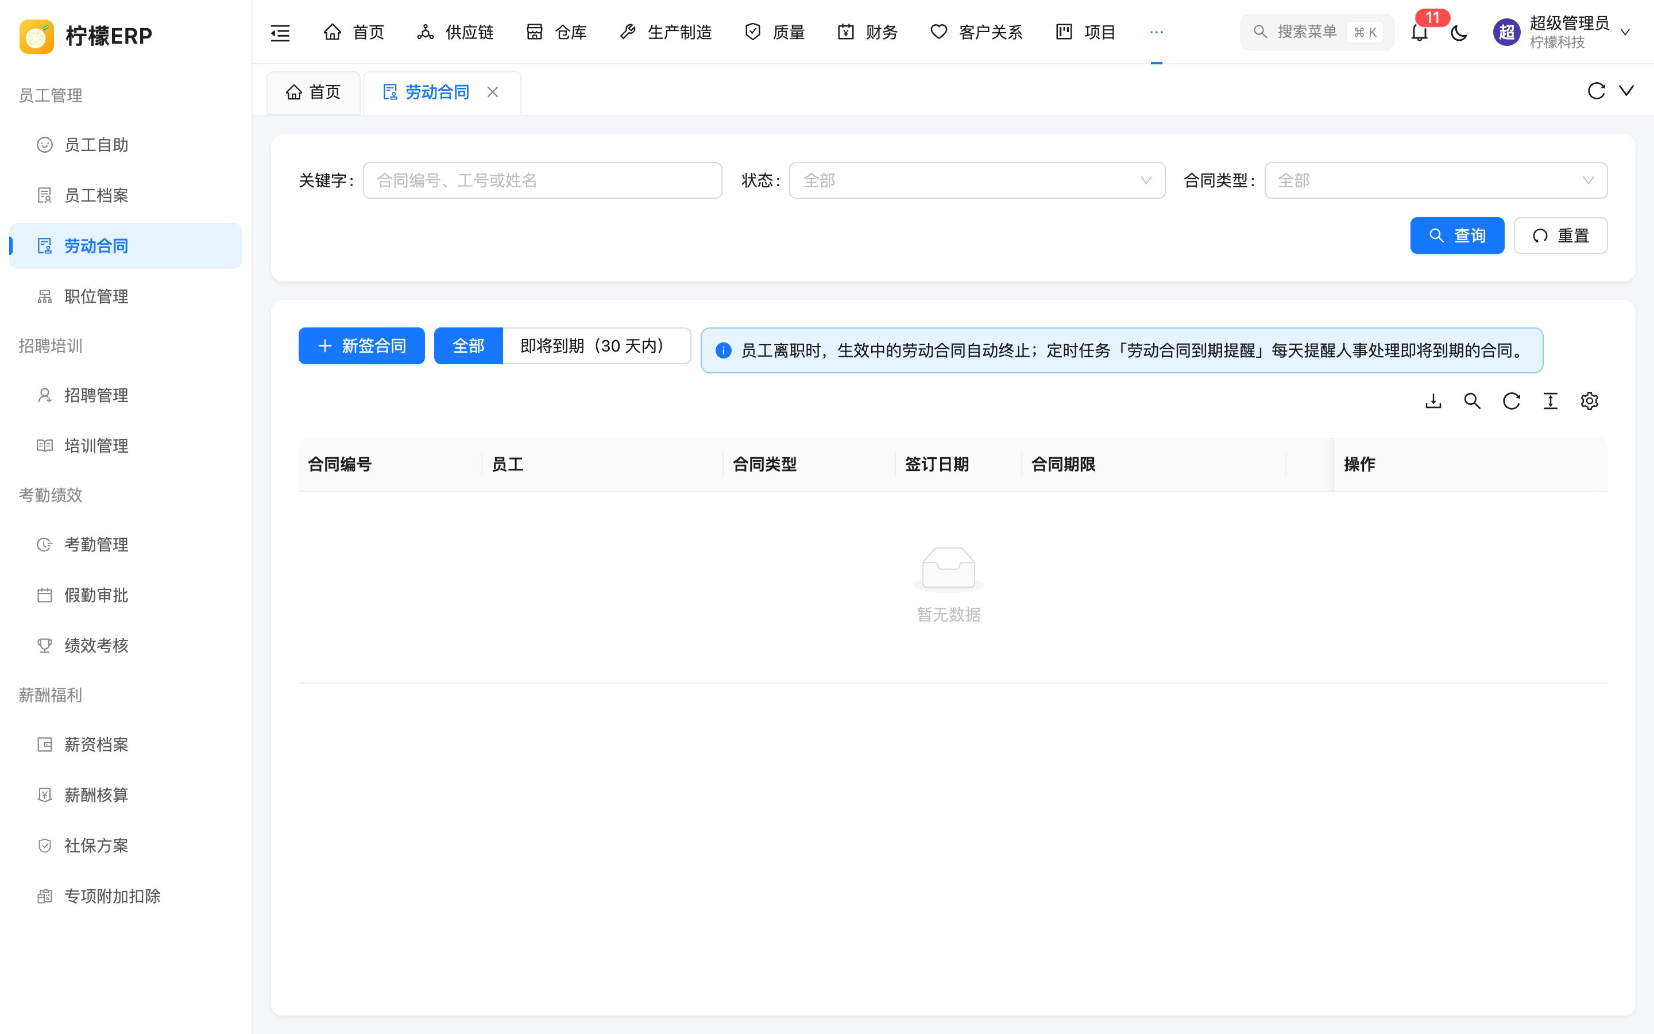
Task: Open the more modules ellipsis menu
Action: pyautogui.click(x=1157, y=32)
